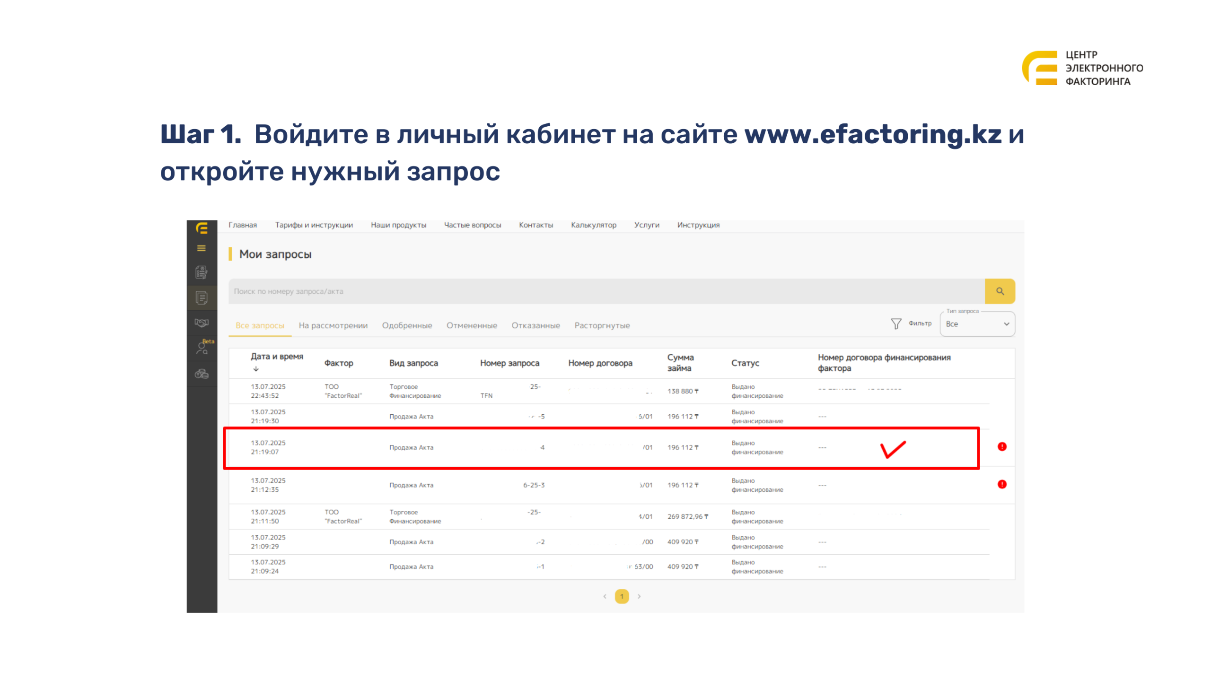Click the Номер запроса column header
This screenshot has height=681, width=1211.
pyautogui.click(x=509, y=363)
